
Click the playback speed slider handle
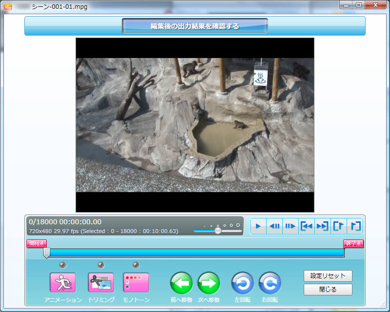(218, 231)
